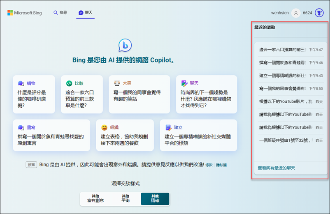Choose the 購物 coffee grinder suggestion card
This screenshot has height=214, width=330.
tap(34, 94)
